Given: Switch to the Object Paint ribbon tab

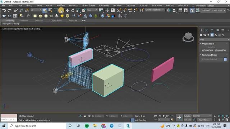Looking at the screenshot, I should (56, 20).
